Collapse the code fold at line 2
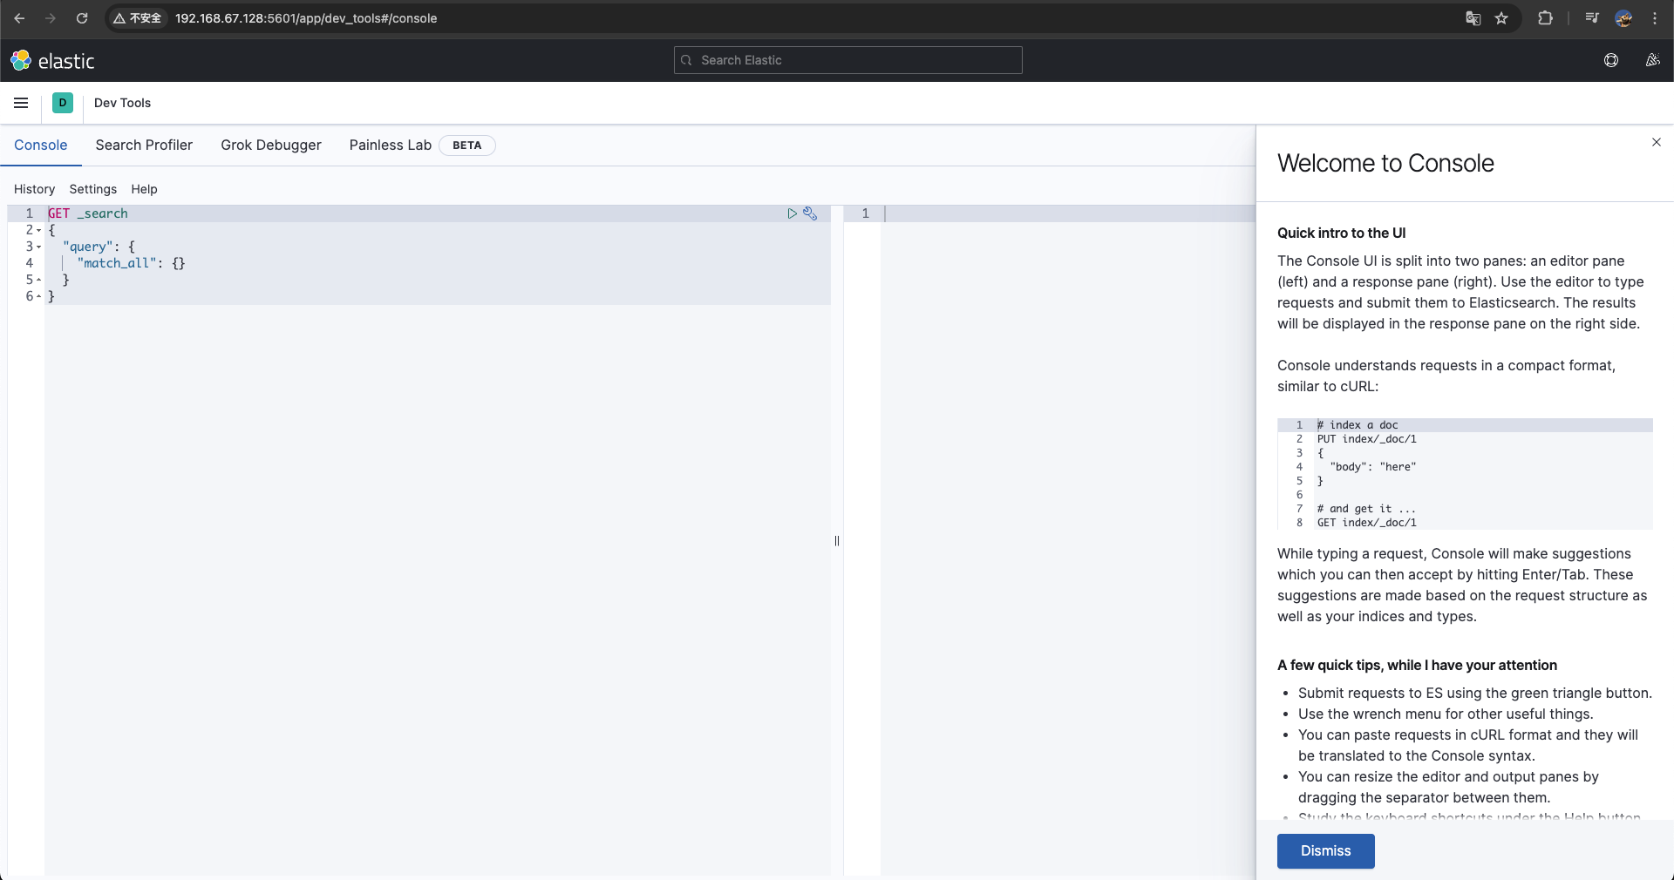1674x880 pixels. (x=38, y=230)
